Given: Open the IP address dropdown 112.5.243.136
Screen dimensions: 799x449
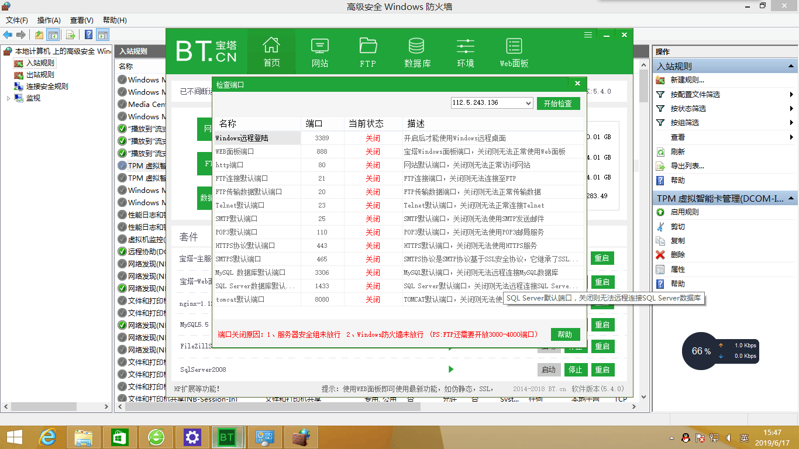Looking at the screenshot, I should pyautogui.click(x=491, y=103).
